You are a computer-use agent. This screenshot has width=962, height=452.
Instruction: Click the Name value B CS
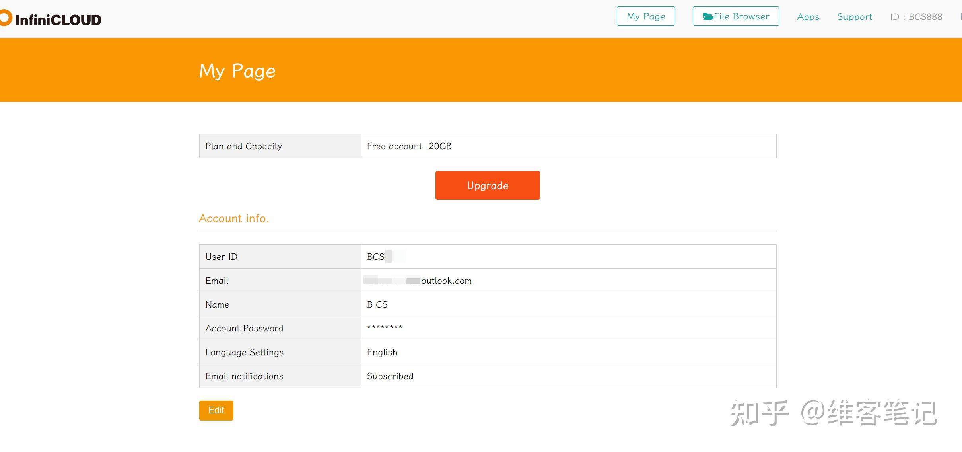click(377, 304)
